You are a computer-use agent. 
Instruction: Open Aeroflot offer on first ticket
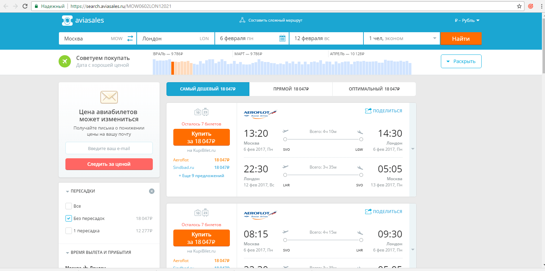201,160
